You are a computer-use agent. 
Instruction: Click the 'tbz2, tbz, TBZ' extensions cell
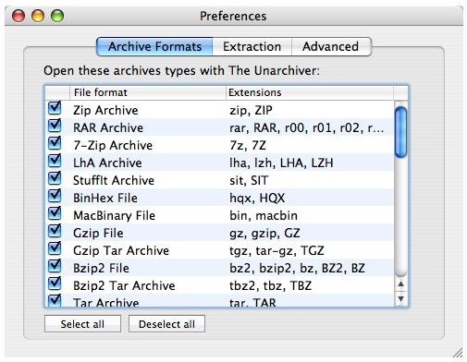(271, 285)
